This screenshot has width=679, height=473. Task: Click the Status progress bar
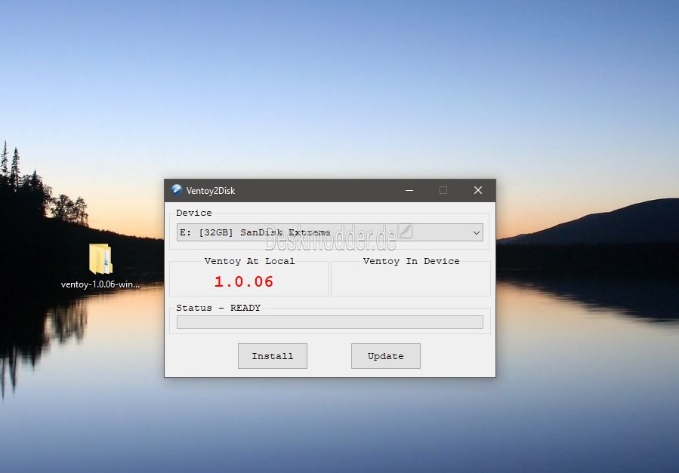[x=329, y=321]
